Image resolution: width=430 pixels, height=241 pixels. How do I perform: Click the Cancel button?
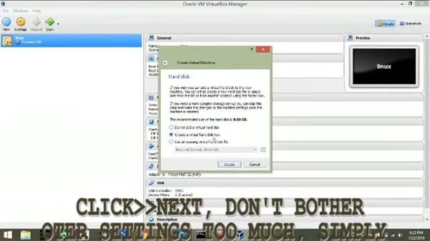[255, 164]
